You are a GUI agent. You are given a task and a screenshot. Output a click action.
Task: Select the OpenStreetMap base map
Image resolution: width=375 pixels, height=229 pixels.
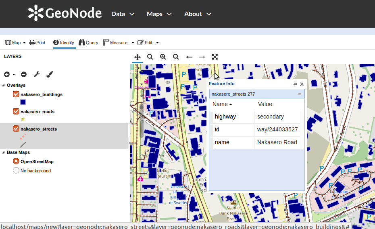point(16,162)
